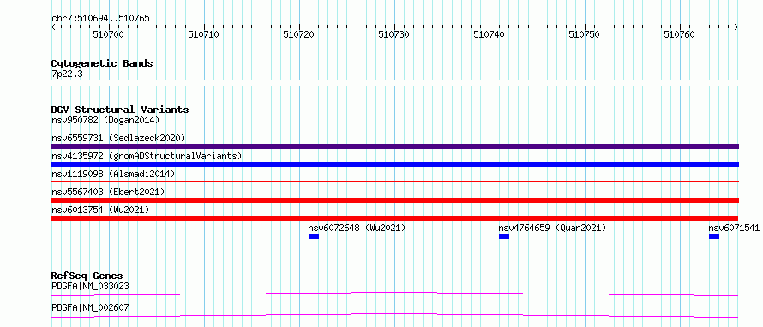Select nsv6559731 (Sedlazeck2020) variant label
763x327 pixels.
(x=118, y=138)
